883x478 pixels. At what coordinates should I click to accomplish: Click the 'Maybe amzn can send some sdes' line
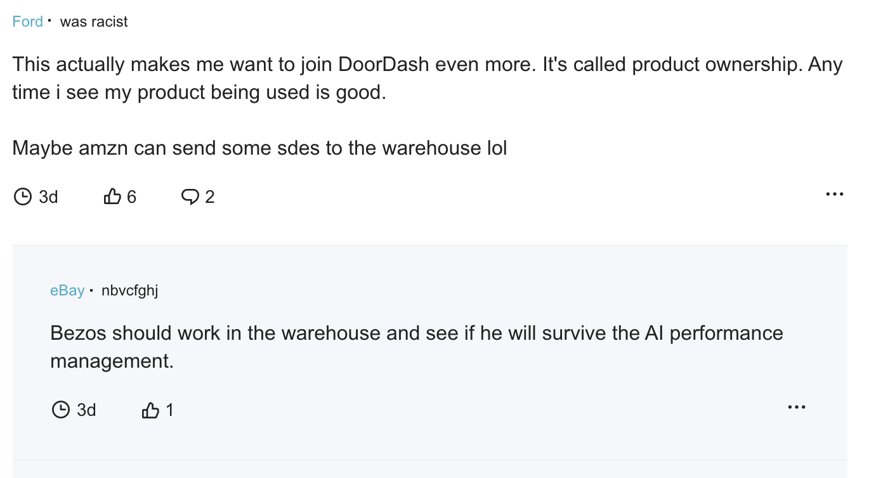pos(259,148)
